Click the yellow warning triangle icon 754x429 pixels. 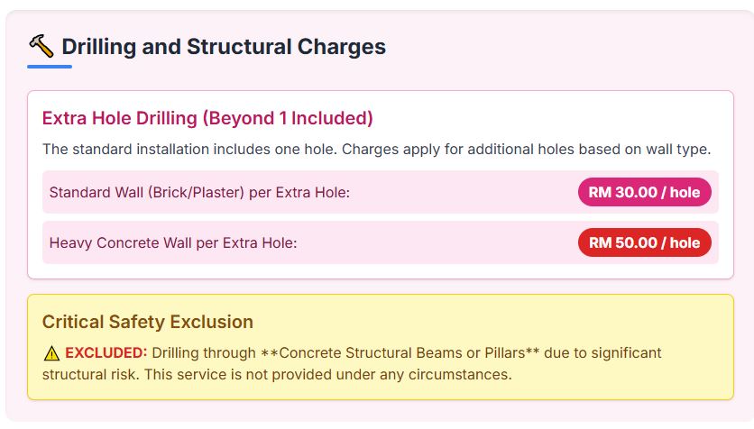pos(51,352)
